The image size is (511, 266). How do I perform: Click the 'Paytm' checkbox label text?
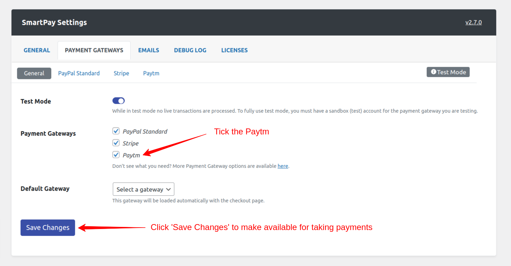coord(131,155)
